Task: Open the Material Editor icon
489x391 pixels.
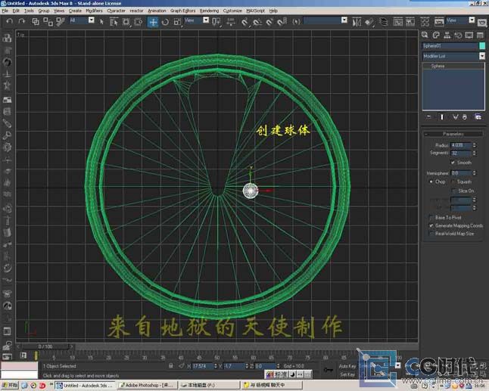Action: (425, 22)
